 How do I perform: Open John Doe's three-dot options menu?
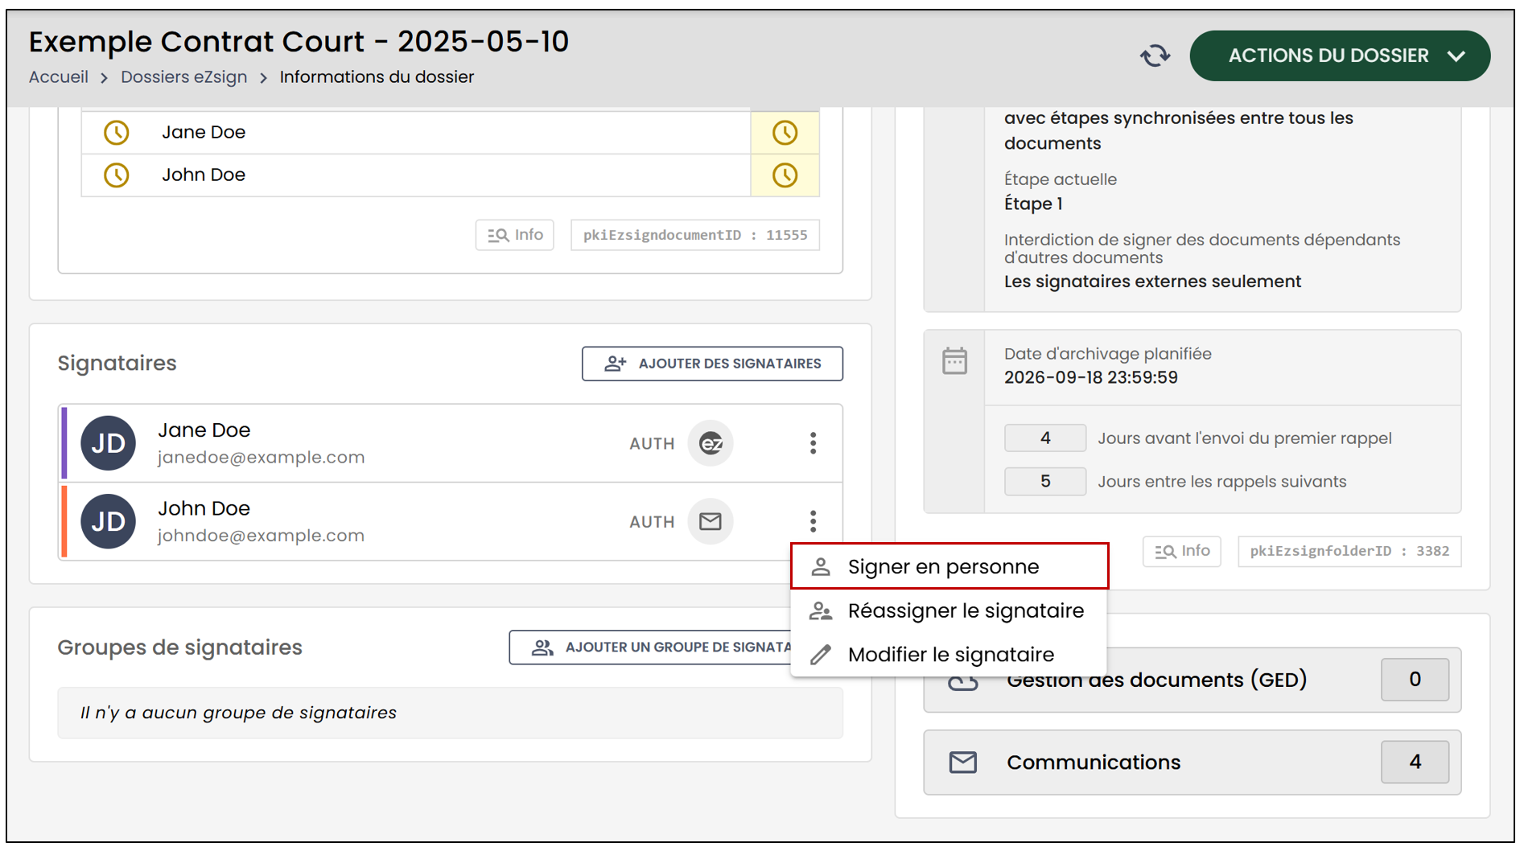point(813,521)
